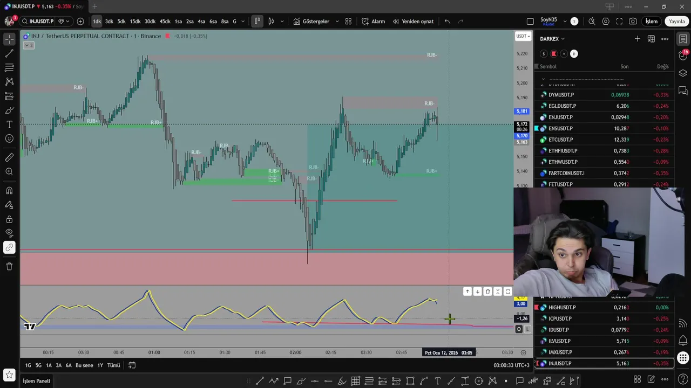This screenshot has width=691, height=388.
Task: Activate the zoom in tool
Action: coord(9,171)
